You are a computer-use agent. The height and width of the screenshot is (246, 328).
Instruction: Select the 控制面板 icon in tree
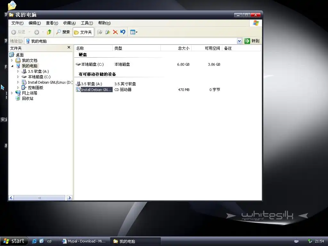24,88
